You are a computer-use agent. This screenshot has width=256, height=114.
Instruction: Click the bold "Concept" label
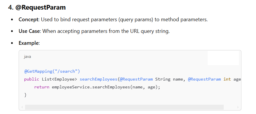point(29,19)
